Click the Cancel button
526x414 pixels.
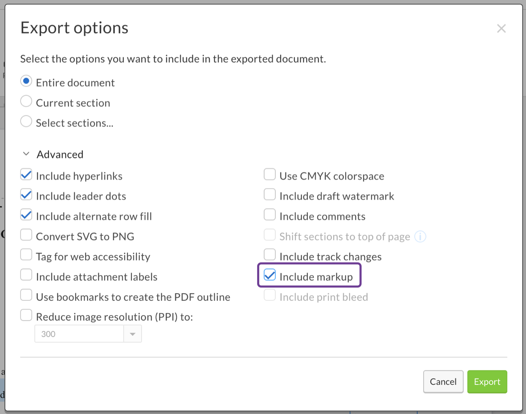(x=443, y=382)
